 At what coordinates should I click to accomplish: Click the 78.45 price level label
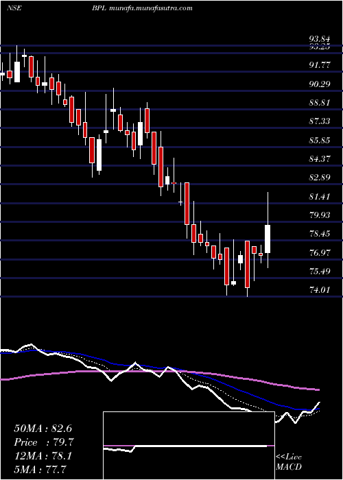[320, 234]
